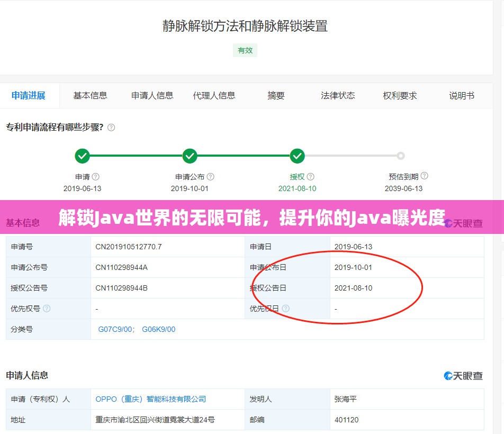This screenshot has height=434, width=504.
Task: Select publication number CN110298944A
Action: pos(122,267)
